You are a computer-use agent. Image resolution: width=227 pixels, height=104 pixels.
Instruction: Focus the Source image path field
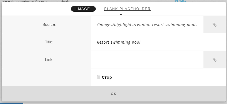tap(147, 24)
